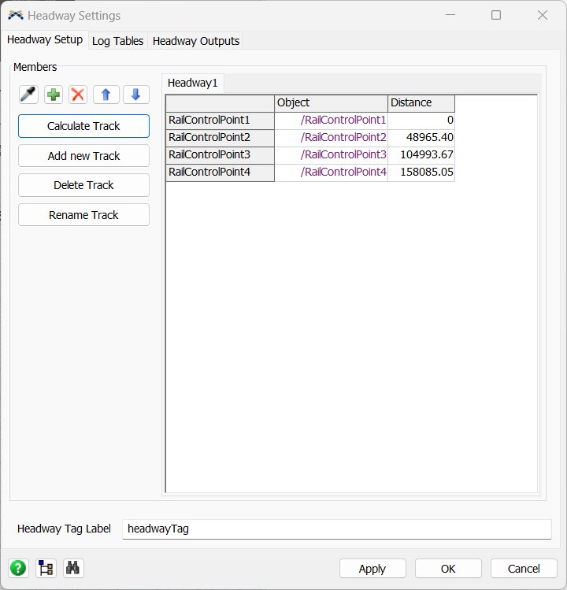Click Add new Track button

point(83,156)
